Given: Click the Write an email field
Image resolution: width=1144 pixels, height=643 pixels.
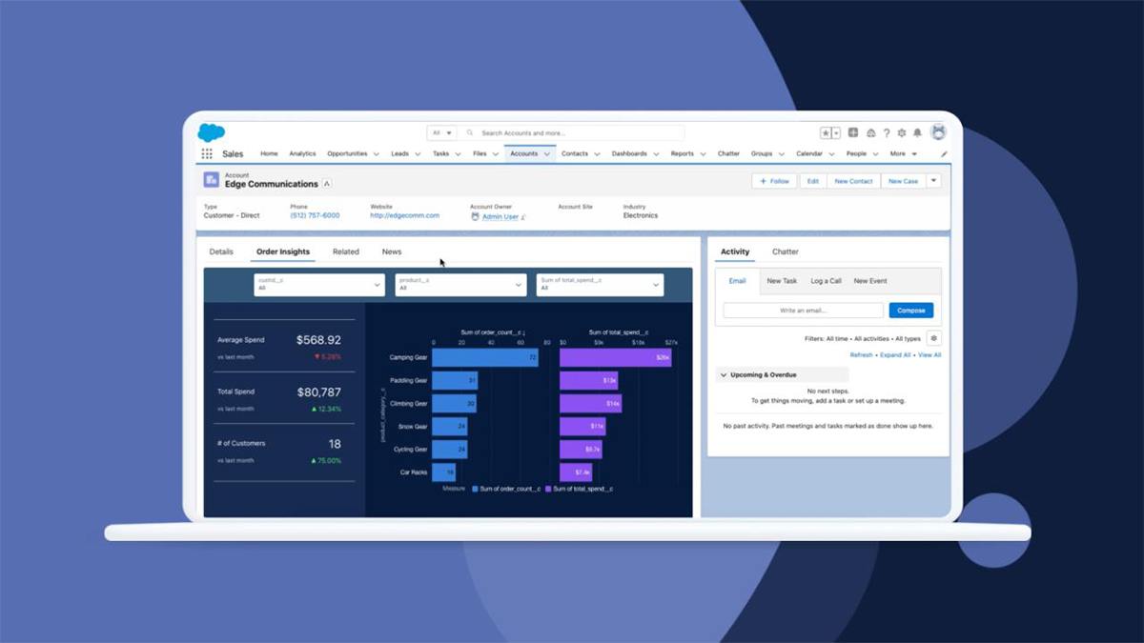Looking at the screenshot, I should [803, 311].
